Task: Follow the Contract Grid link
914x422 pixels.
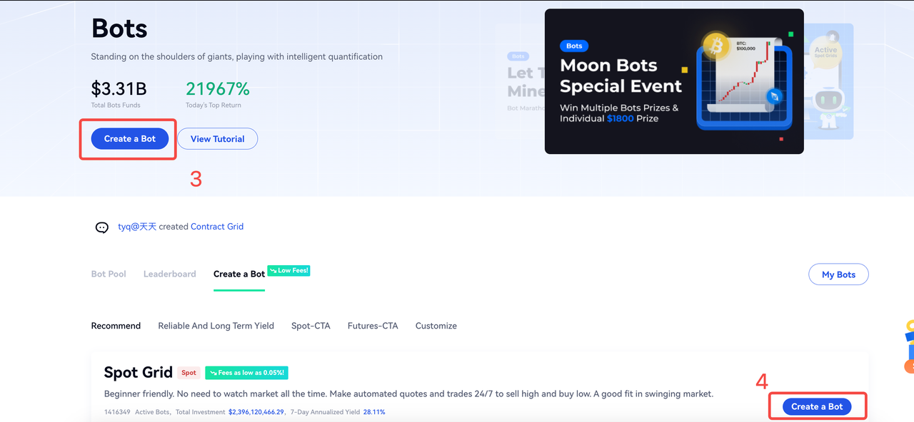Action: (217, 227)
